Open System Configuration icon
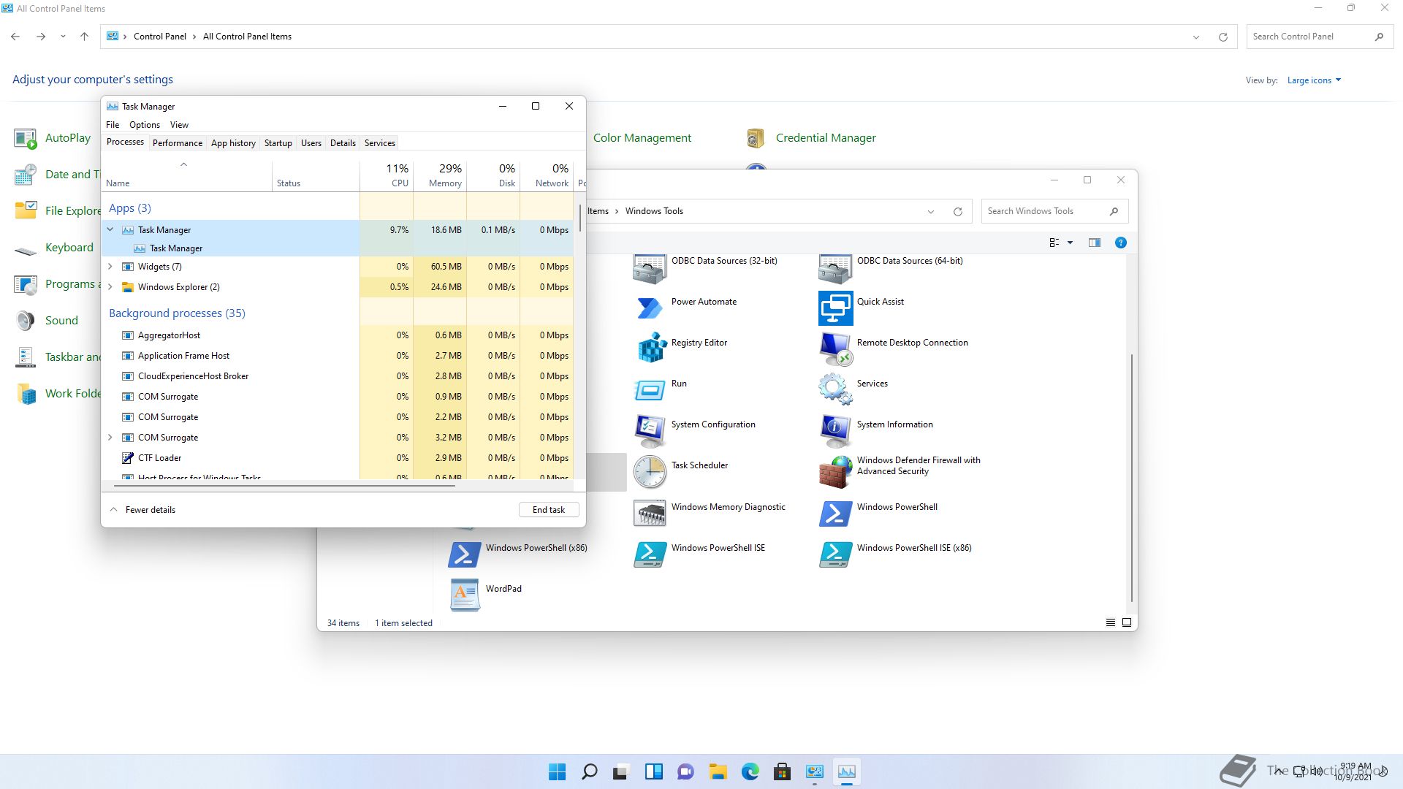The image size is (1403, 789). click(650, 431)
